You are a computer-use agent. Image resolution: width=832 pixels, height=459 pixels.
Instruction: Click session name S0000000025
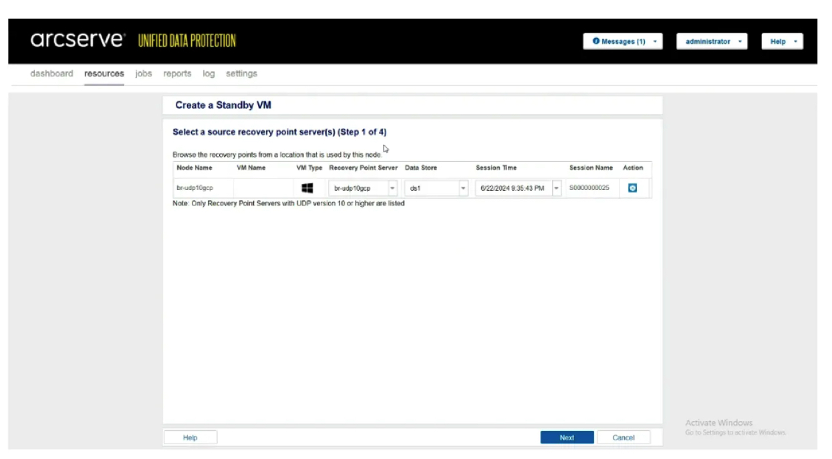coord(589,188)
